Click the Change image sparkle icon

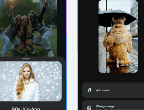click(89, 108)
